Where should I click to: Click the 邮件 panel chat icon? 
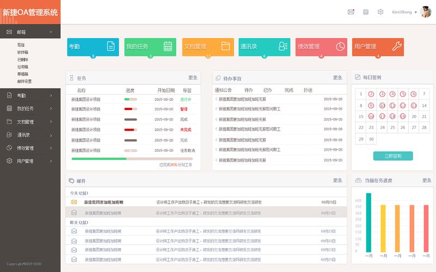[x=71, y=181]
